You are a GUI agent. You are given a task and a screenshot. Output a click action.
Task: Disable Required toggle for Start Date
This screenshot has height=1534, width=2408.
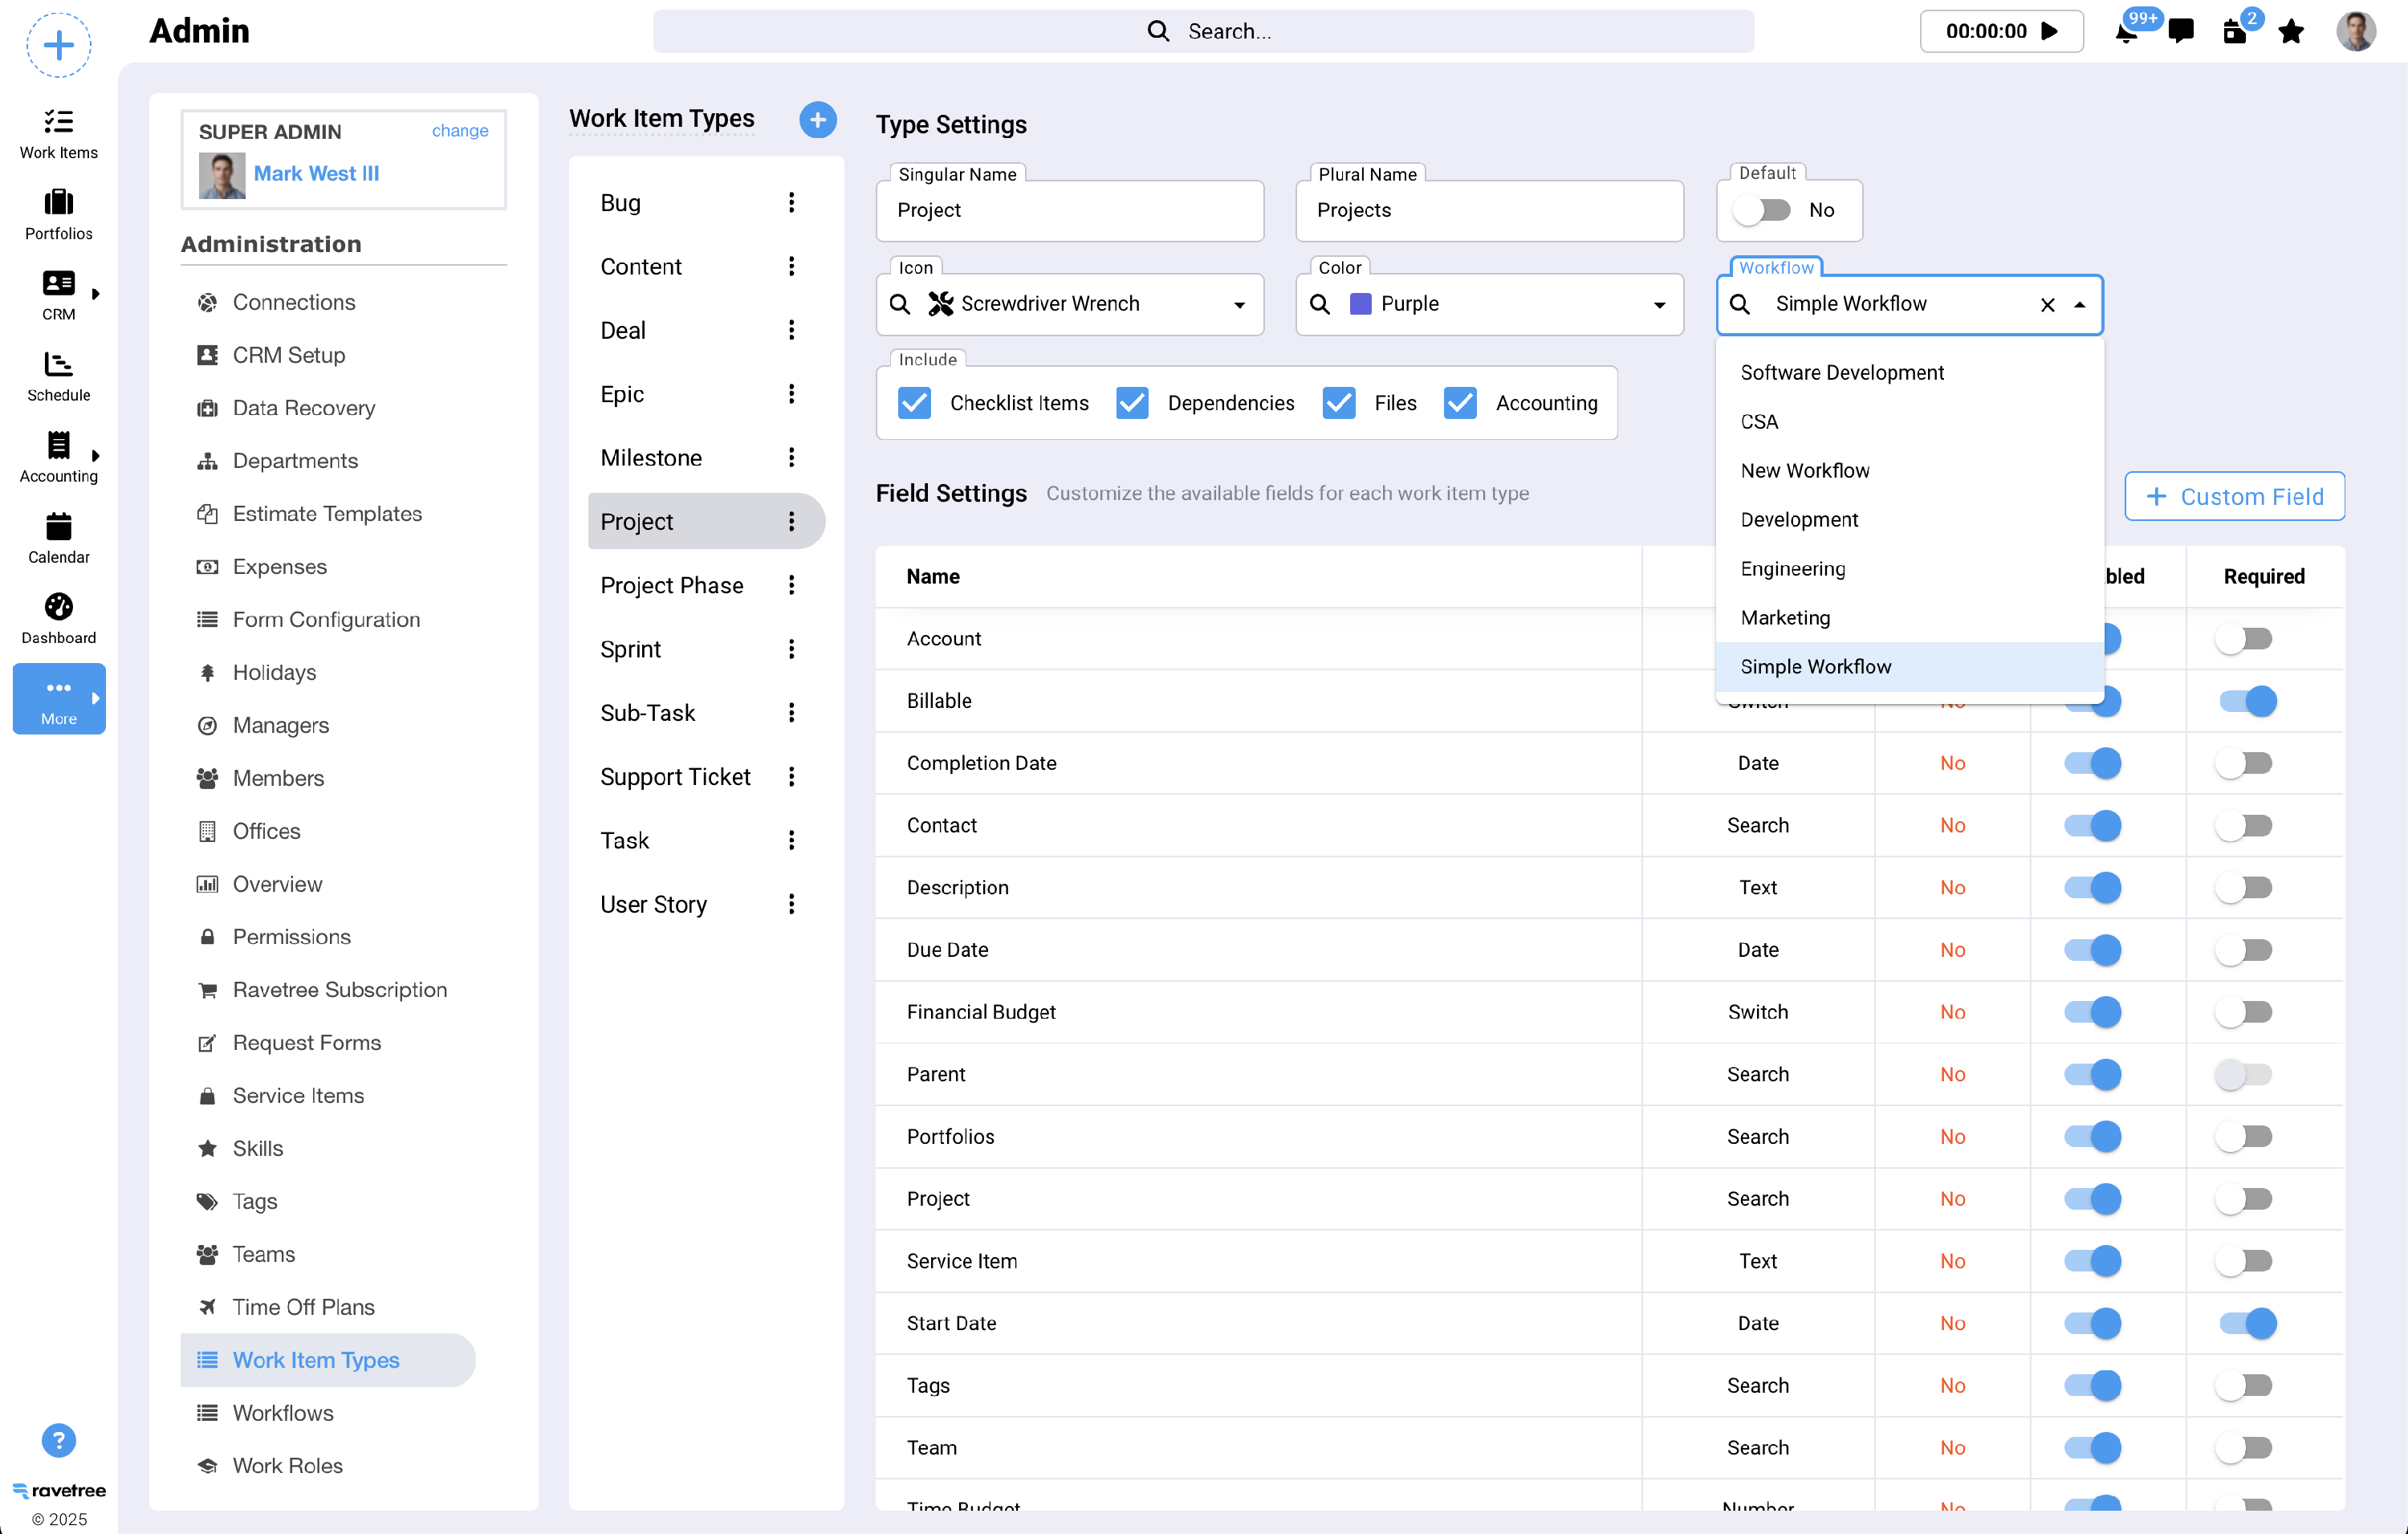2247,1323
